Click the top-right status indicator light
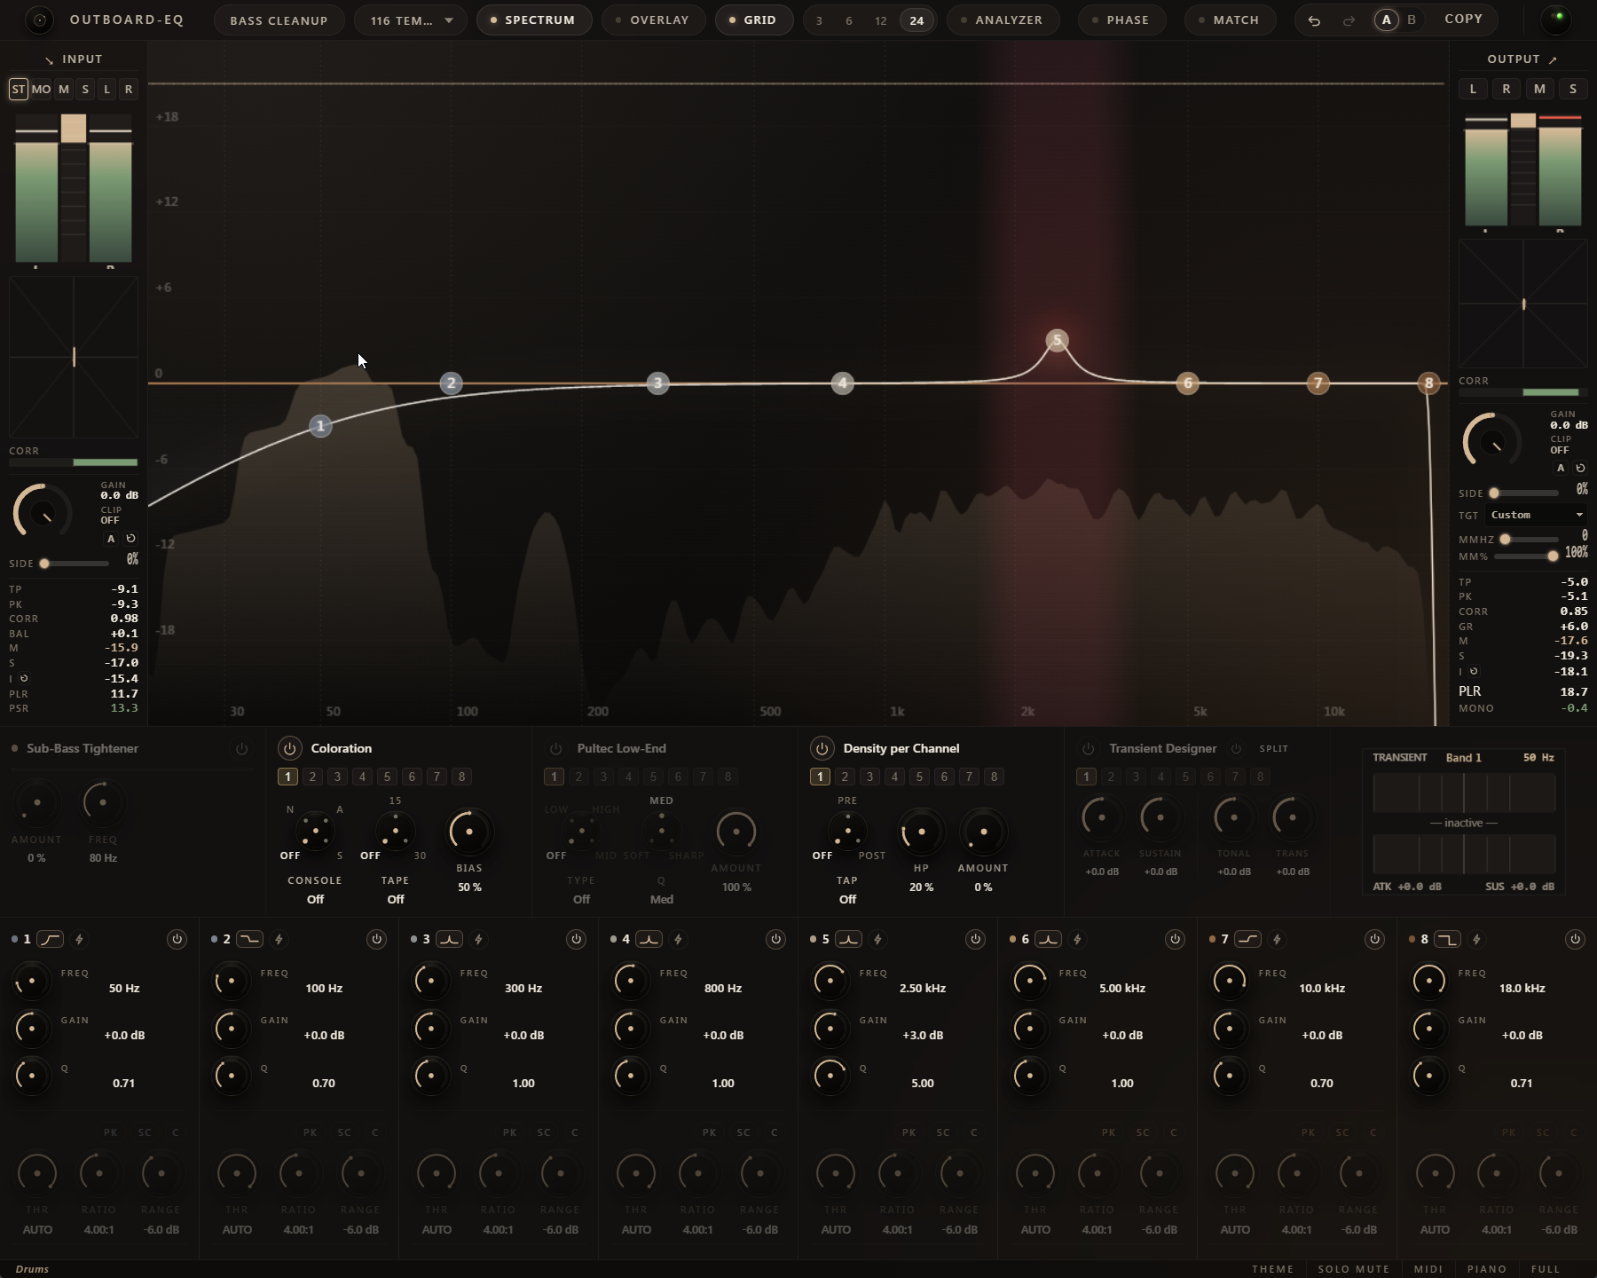 click(1558, 19)
